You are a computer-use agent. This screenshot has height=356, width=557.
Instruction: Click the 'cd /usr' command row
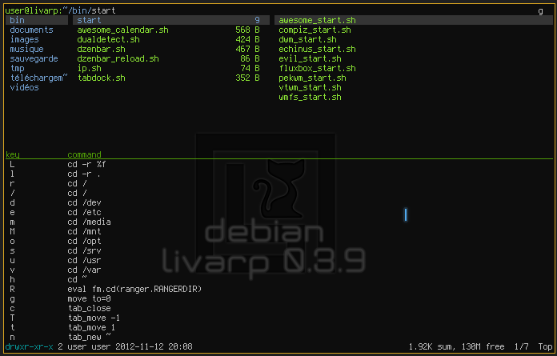click(84, 260)
